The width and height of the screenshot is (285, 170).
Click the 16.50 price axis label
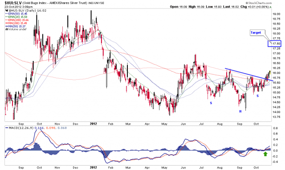(x=276, y=63)
